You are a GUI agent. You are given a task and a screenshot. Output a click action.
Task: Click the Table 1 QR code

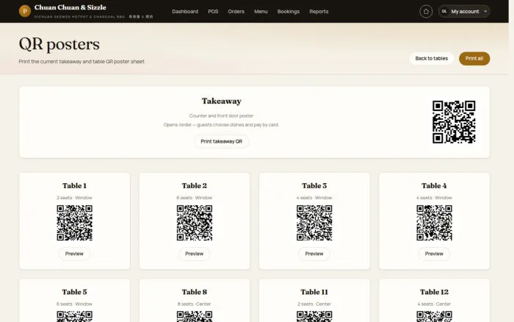click(74, 223)
